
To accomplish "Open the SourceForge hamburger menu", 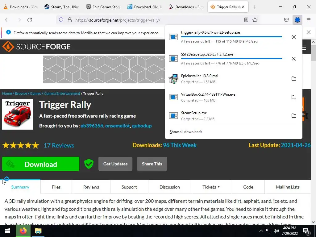I will coord(304,47).
